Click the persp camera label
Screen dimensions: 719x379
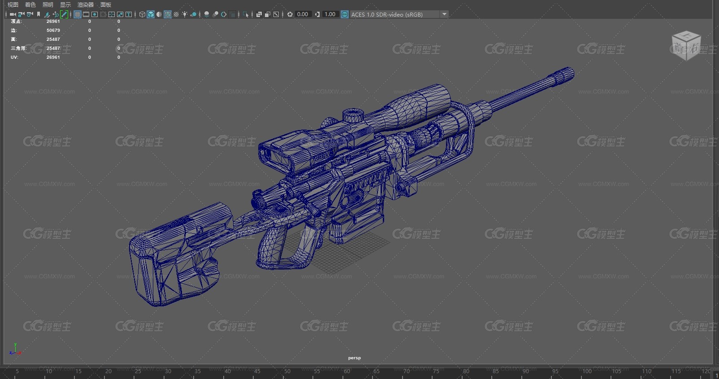point(354,358)
